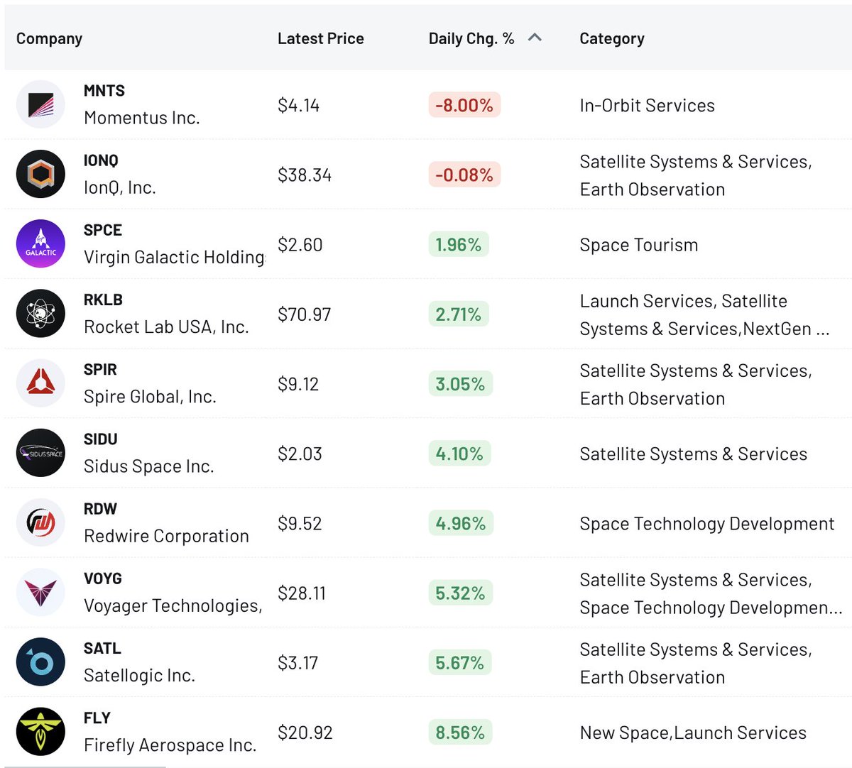
Task: Click the $9.12 price cell
Action: pyautogui.click(x=298, y=384)
